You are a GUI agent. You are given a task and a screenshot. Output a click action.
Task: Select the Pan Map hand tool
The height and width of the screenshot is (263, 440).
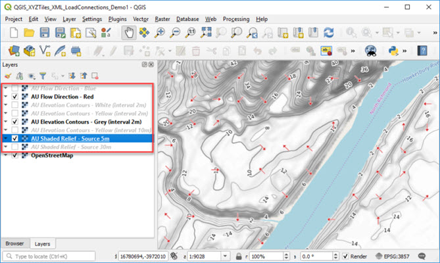point(129,33)
